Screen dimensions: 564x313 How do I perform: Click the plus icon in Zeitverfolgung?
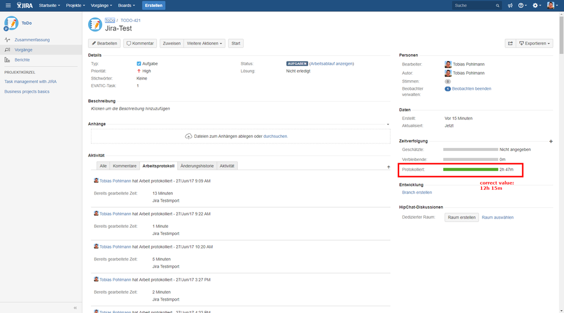click(550, 141)
